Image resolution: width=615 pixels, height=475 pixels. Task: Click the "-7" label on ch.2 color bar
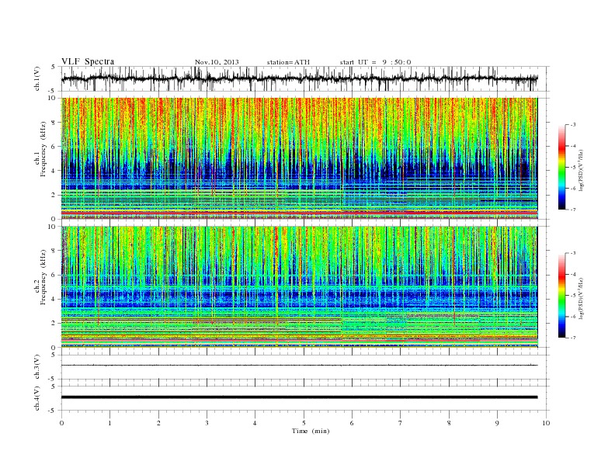tap(572, 338)
